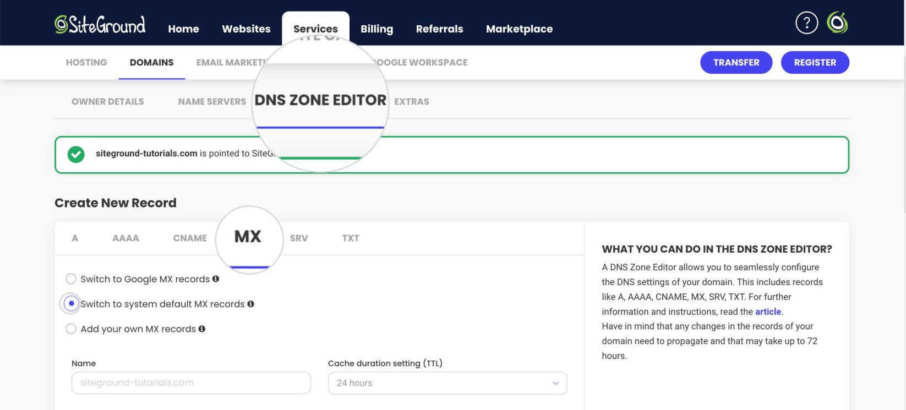Select the CNAME record type tab
The height and width of the screenshot is (410, 906).
click(x=190, y=238)
